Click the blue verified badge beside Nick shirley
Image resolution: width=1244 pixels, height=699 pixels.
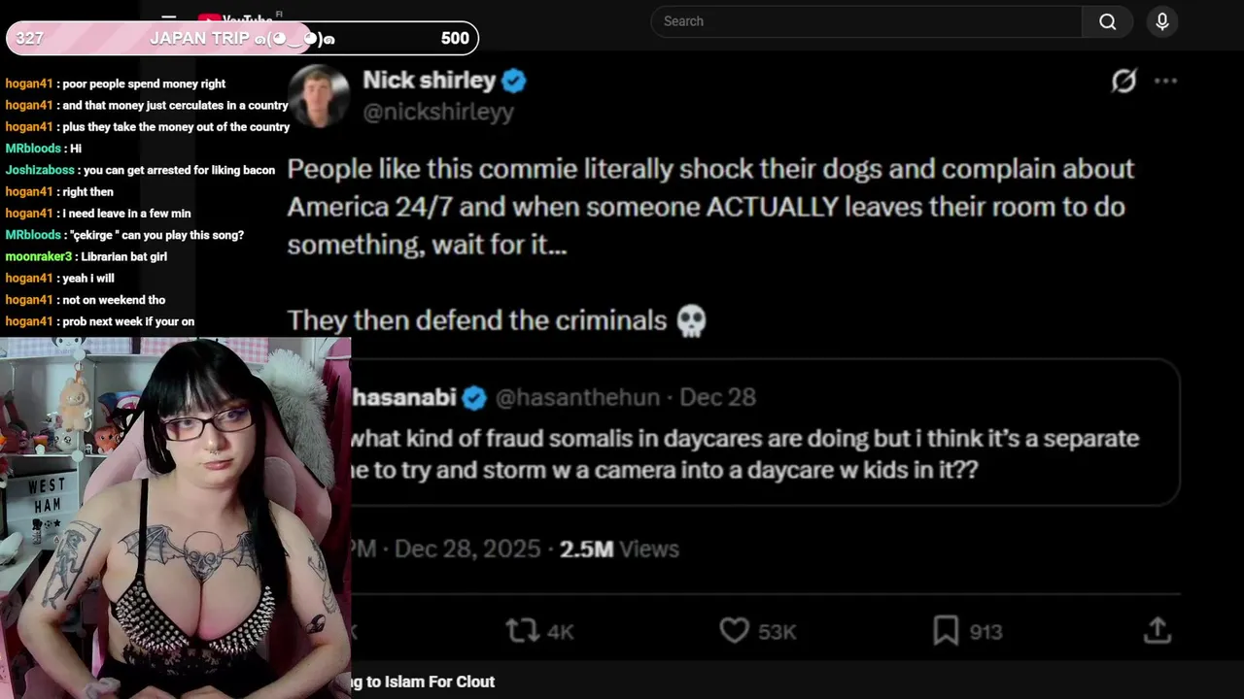pos(514,81)
